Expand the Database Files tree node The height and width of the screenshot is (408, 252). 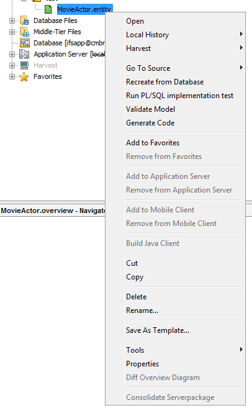point(12,20)
